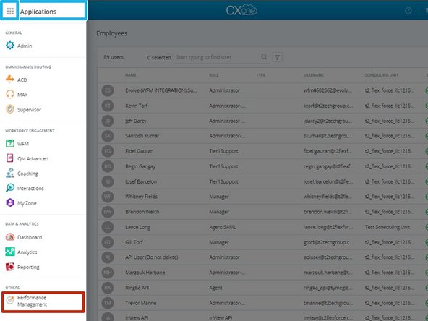This screenshot has width=428, height=321.
Task: Open Josef Barcelon employee name
Action: (141, 181)
